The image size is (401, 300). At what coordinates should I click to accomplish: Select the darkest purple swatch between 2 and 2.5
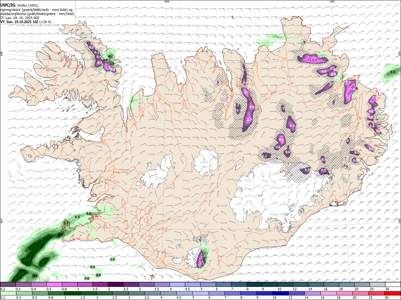pyautogui.click(x=115, y=284)
